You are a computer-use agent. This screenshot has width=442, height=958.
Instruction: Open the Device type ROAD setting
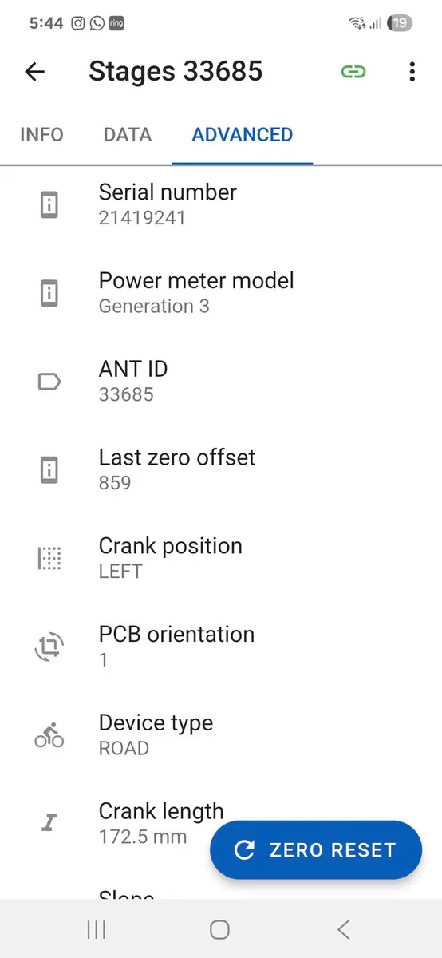pos(221,735)
